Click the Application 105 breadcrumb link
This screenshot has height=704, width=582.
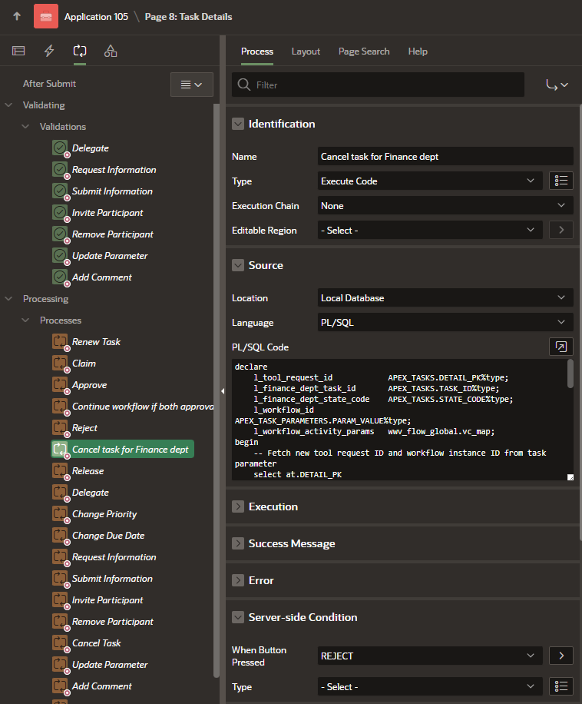96,16
